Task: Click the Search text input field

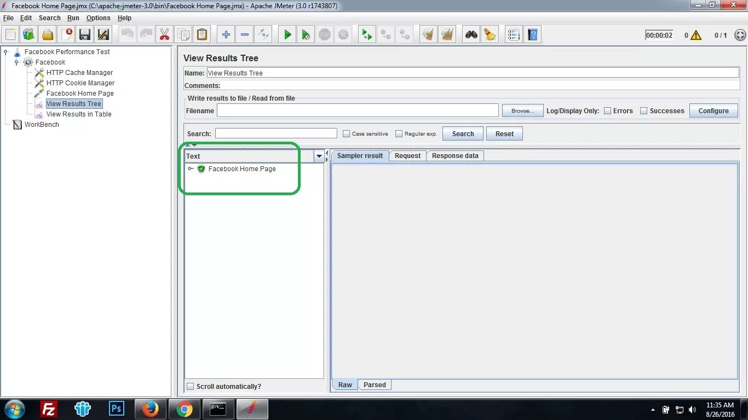Action: click(x=276, y=133)
